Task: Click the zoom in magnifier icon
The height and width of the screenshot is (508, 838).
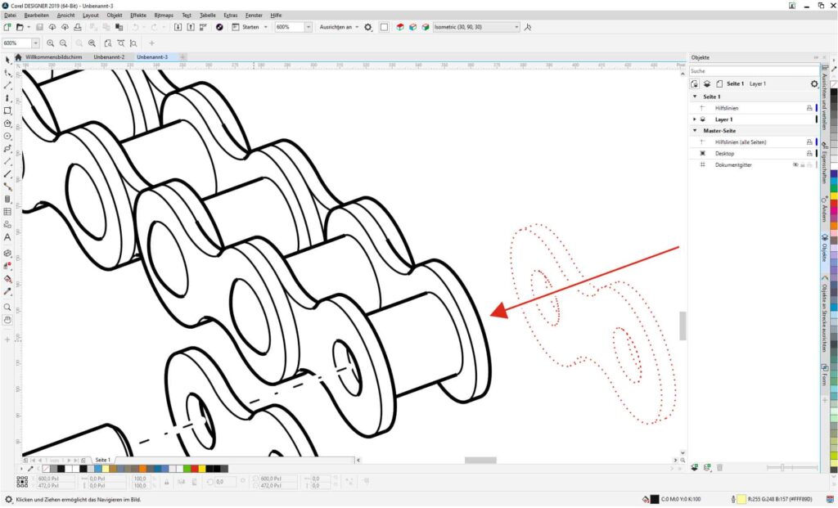Action: (x=51, y=43)
